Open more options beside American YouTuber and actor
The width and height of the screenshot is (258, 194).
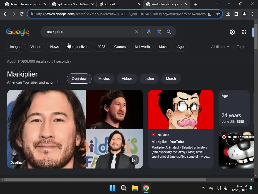point(58,82)
